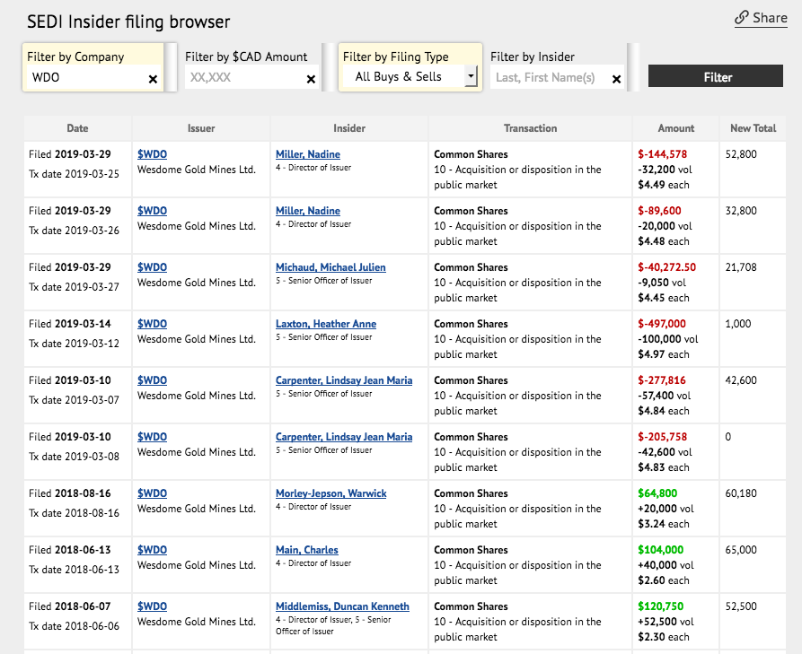The height and width of the screenshot is (654, 802).
Task: Clear the $CAD Amount filter field
Action: pos(311,79)
